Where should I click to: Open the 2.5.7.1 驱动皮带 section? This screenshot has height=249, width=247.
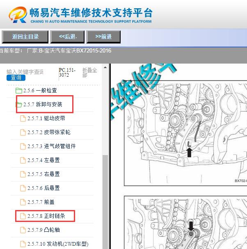click(46, 119)
